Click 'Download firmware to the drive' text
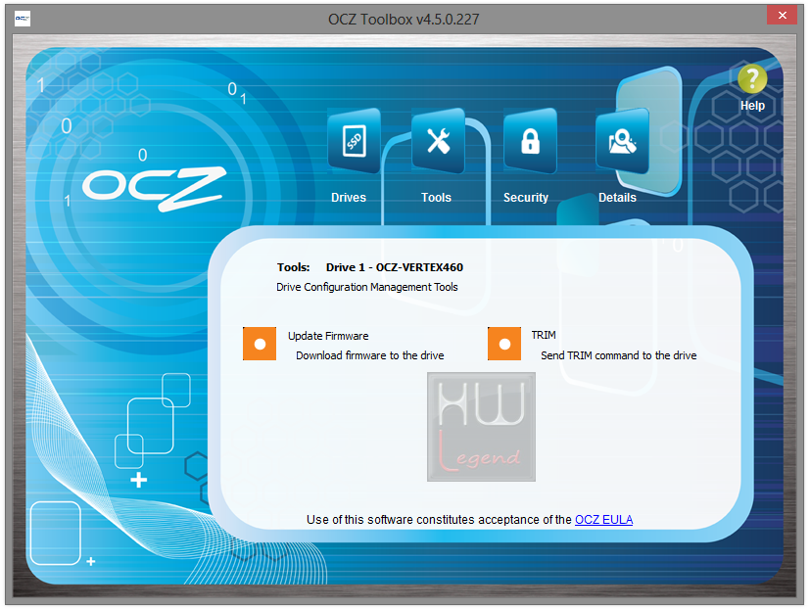810x609 pixels. (x=370, y=355)
